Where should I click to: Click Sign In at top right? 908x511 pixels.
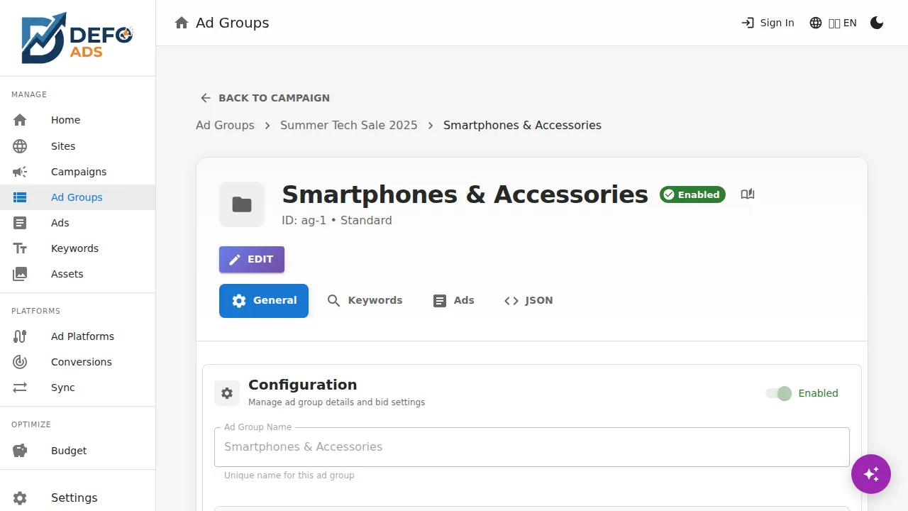point(768,23)
